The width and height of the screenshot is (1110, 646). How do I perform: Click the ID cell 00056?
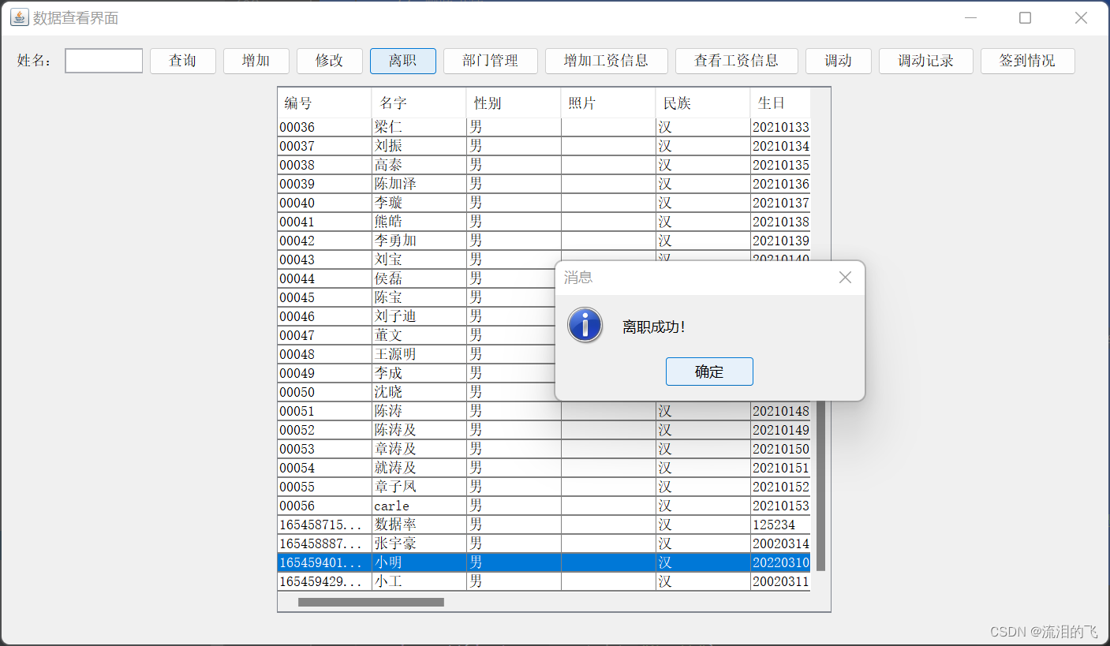[x=324, y=506]
